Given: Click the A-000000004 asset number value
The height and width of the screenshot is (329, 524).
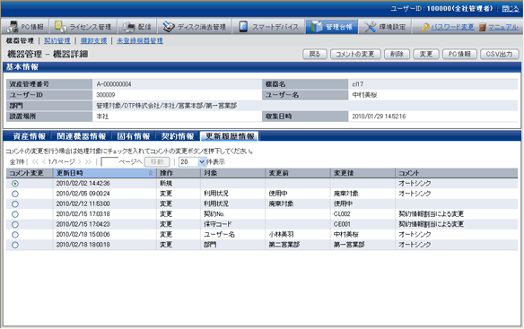Looking at the screenshot, I should coord(114,84).
